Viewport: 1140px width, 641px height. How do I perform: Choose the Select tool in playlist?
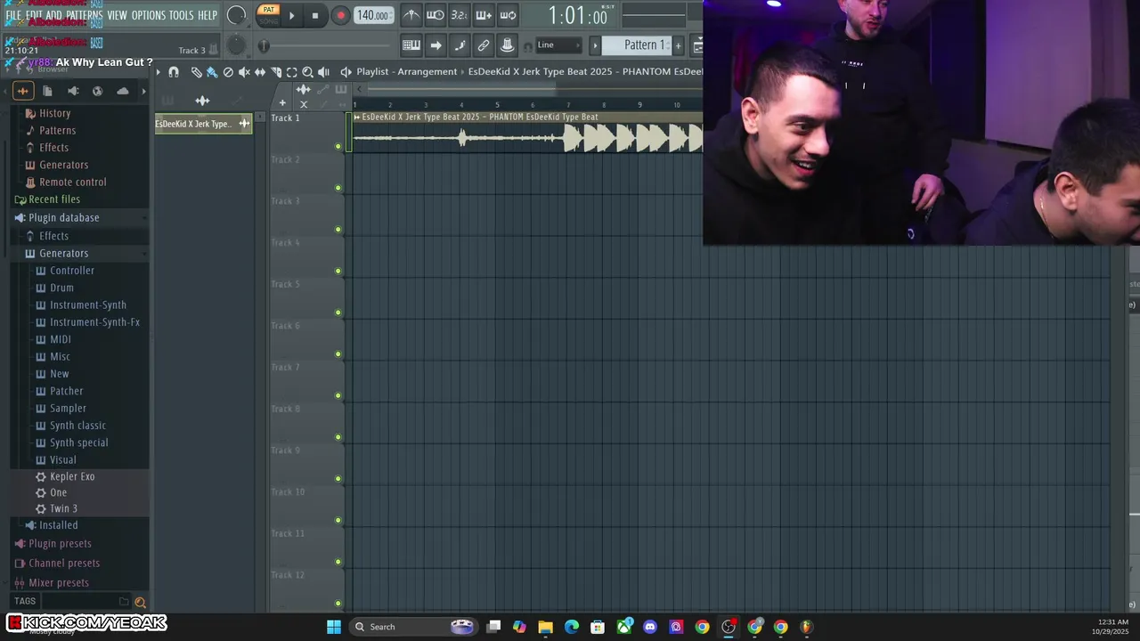291,72
